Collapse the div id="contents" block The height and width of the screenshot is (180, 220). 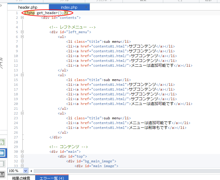click(22, 18)
